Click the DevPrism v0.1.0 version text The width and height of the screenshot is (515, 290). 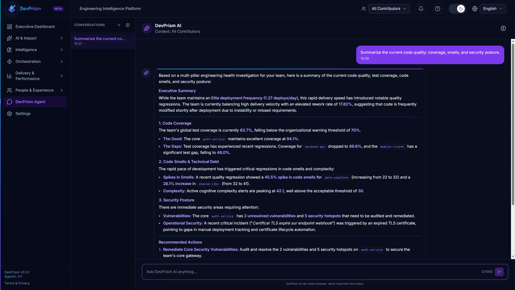17,272
